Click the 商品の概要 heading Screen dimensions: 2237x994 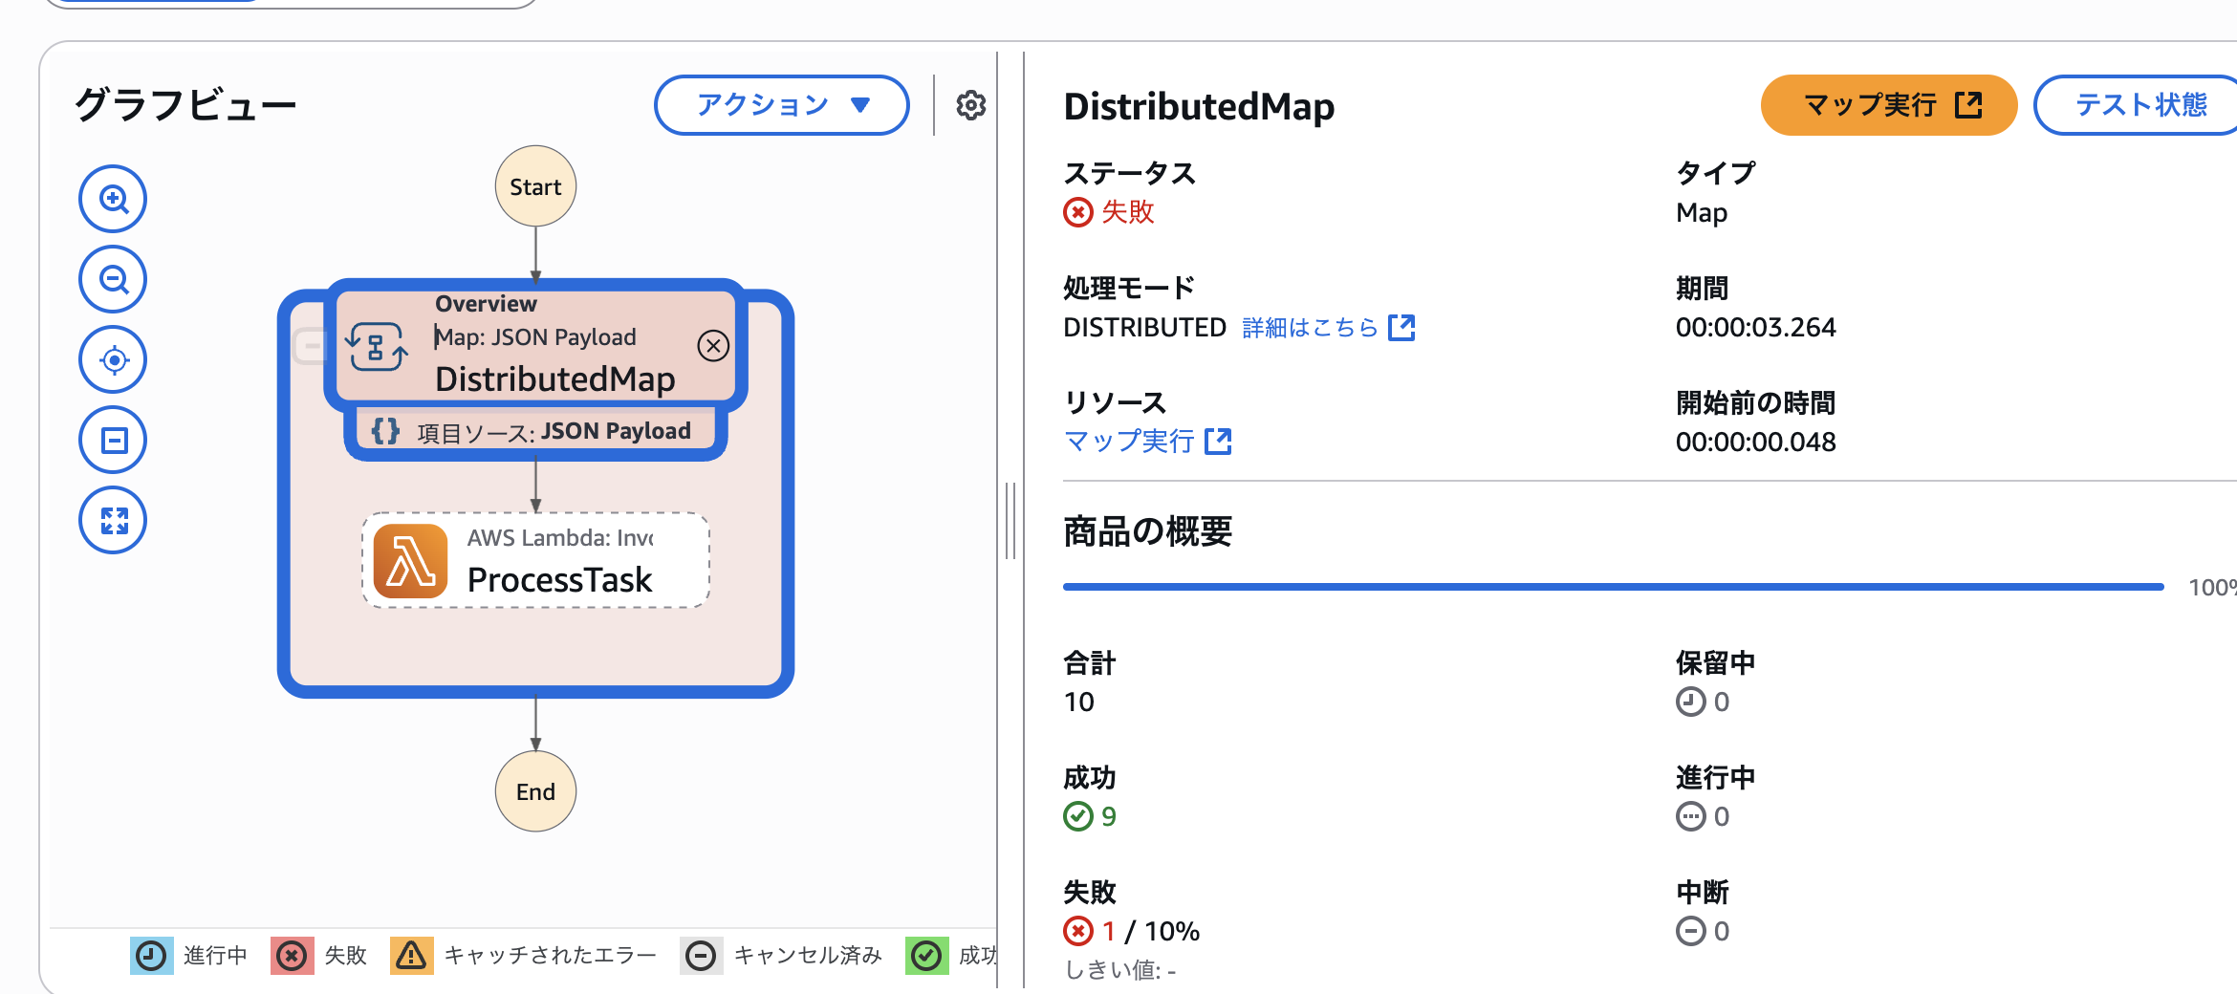point(1147,531)
